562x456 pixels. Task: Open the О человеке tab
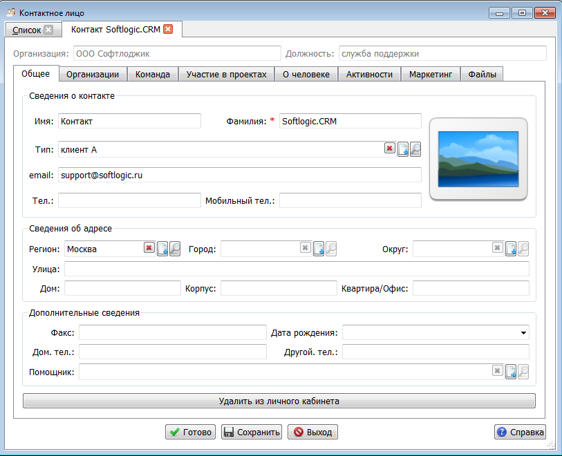(306, 75)
